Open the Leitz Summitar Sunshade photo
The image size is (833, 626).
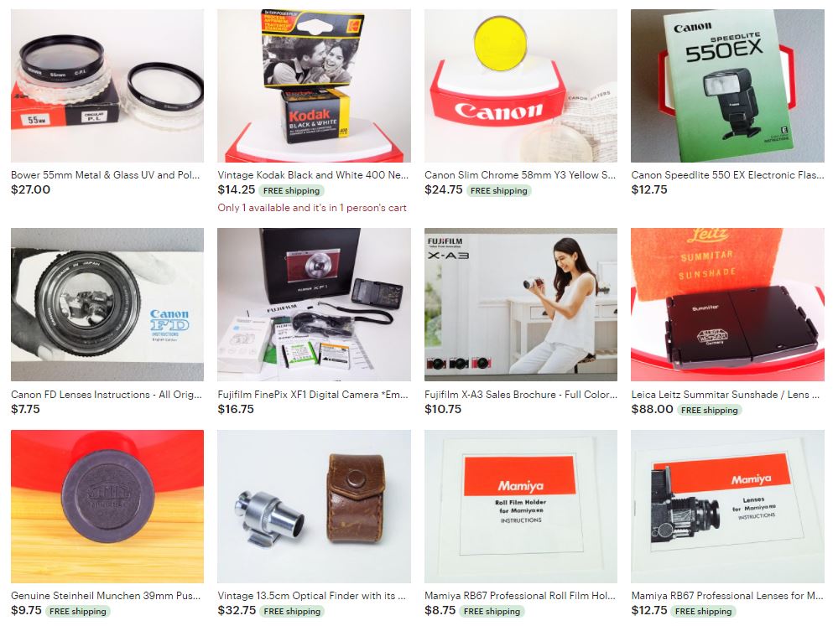(727, 304)
